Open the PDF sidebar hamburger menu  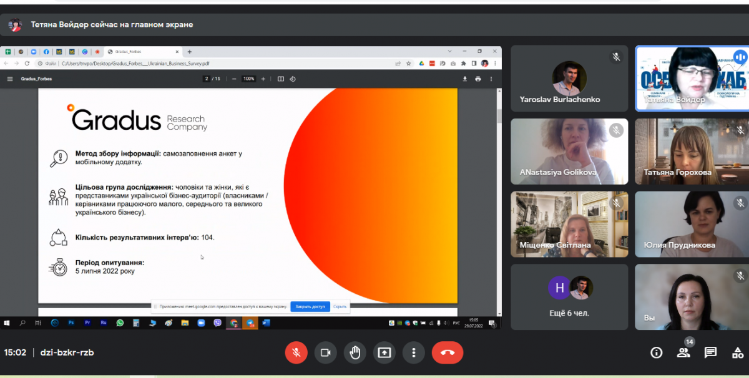(9, 79)
